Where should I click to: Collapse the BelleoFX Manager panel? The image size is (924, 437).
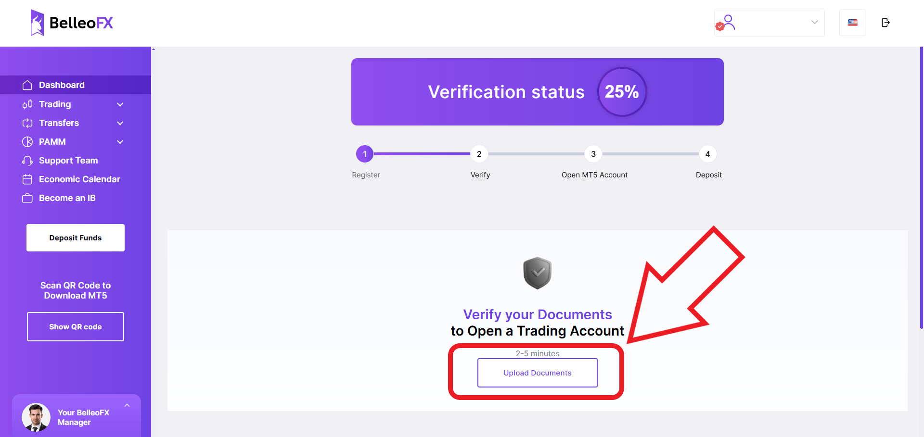point(127,405)
